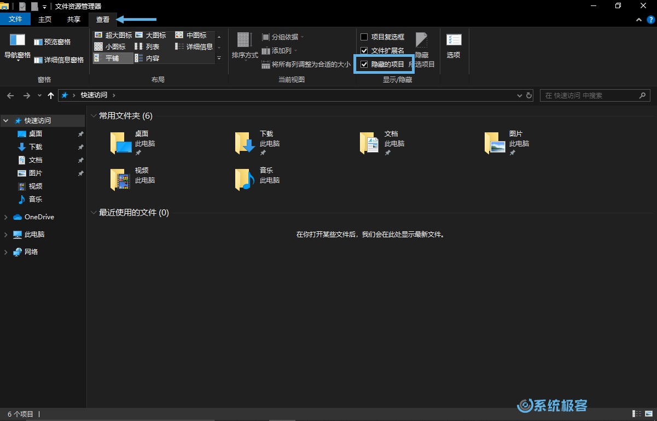Expand the OneDrive tree node
657x421 pixels.
pyautogui.click(x=6, y=217)
